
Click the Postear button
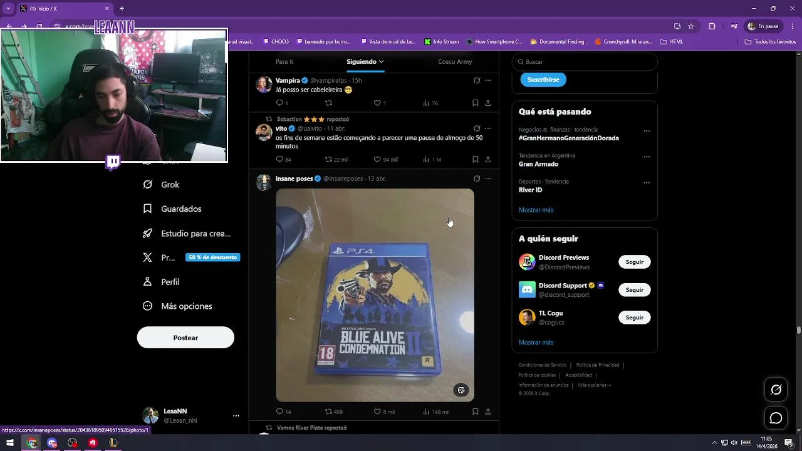click(185, 338)
